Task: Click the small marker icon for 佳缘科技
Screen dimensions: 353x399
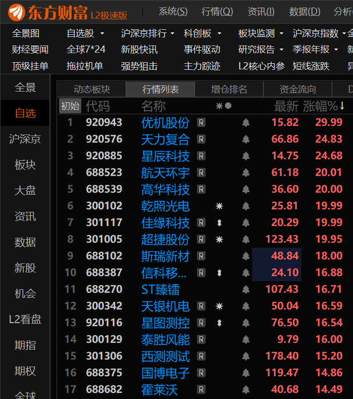Action: click(219, 223)
